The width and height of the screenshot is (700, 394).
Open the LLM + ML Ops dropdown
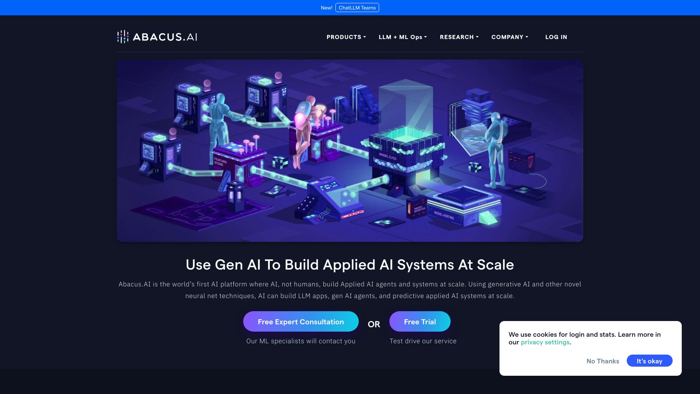click(x=403, y=37)
